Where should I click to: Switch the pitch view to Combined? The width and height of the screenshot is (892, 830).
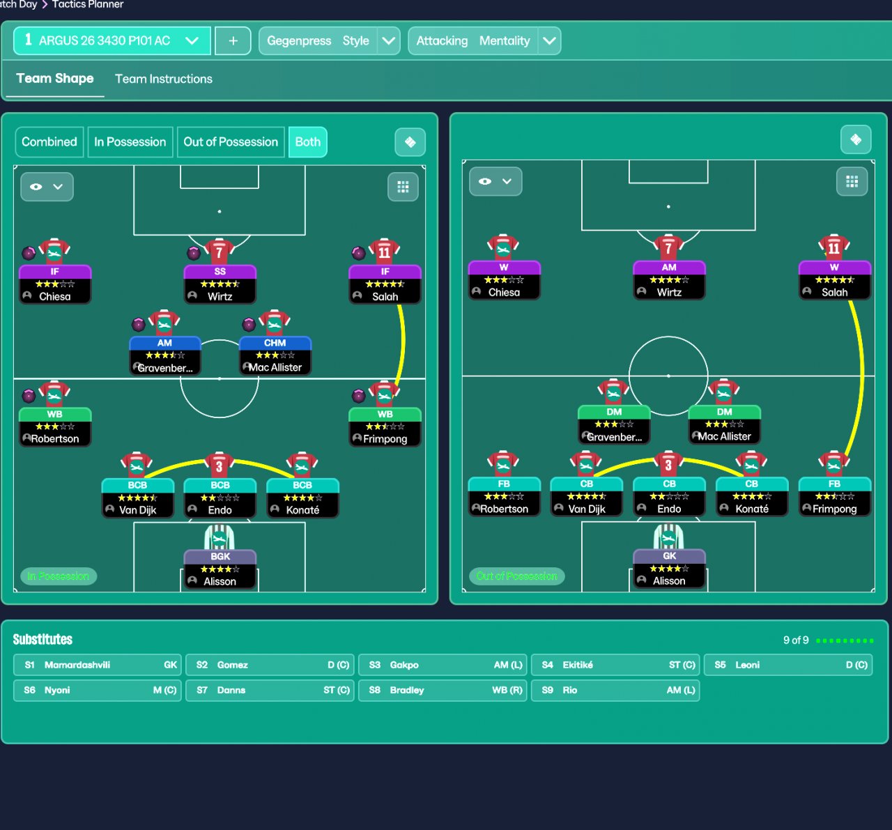49,142
